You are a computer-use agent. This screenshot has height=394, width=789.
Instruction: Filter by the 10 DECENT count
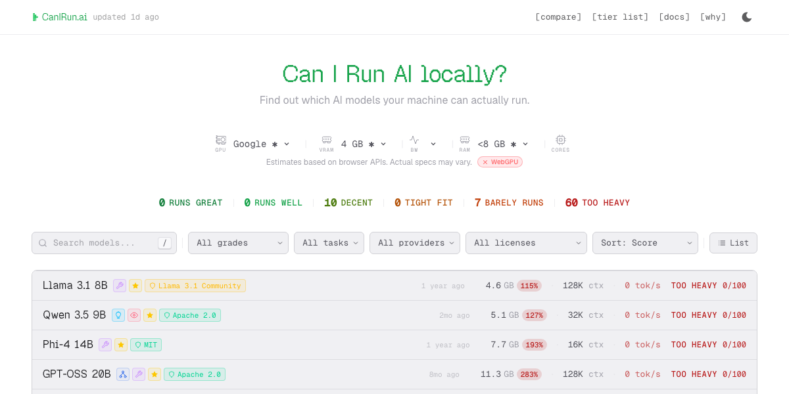tap(348, 202)
